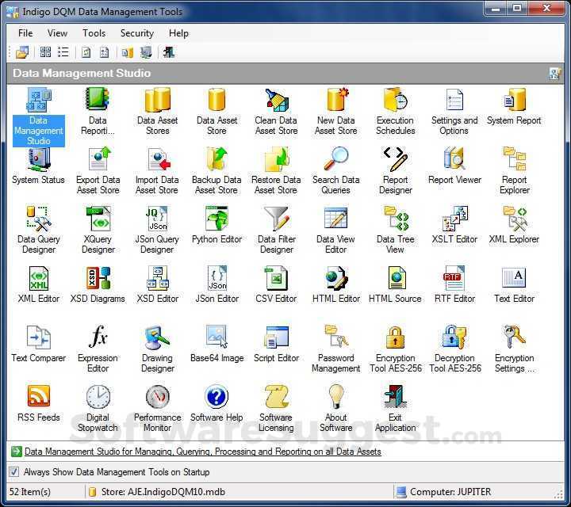Launch the HTML Editor
This screenshot has width=571, height=507.
click(x=335, y=284)
